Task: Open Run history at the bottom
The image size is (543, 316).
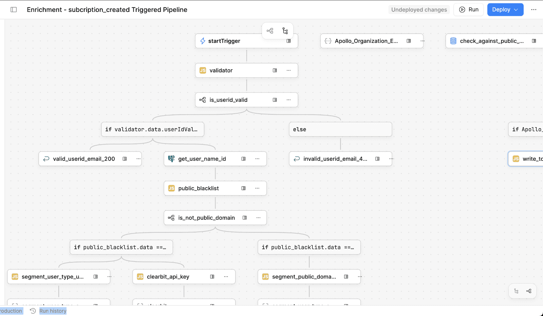Action: click(x=53, y=311)
